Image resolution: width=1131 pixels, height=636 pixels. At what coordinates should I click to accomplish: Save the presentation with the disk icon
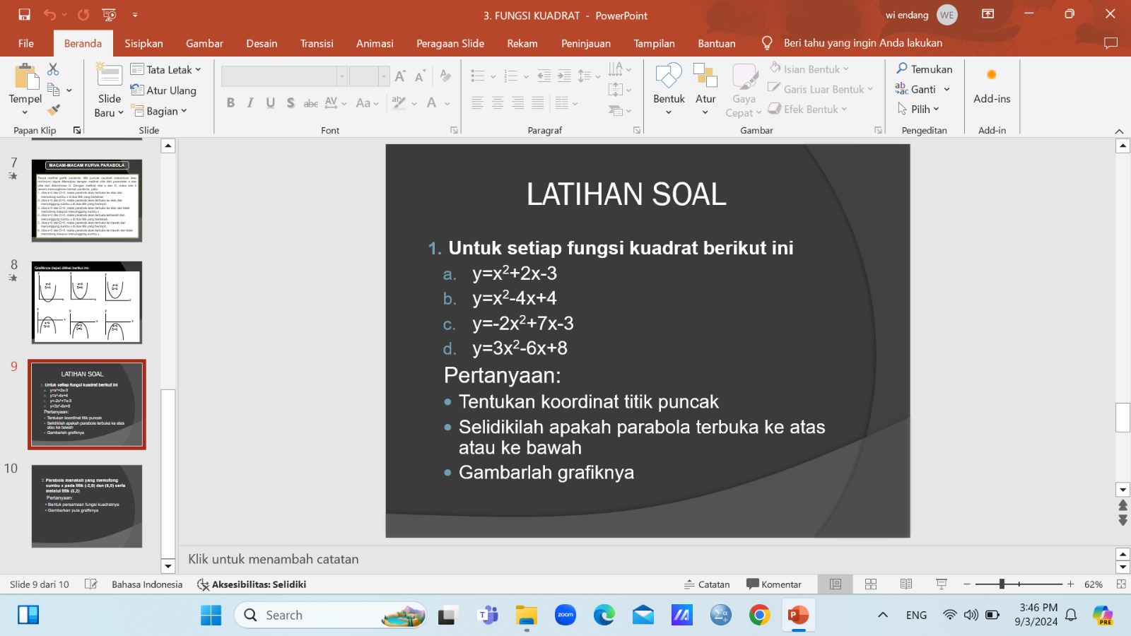pos(24,15)
